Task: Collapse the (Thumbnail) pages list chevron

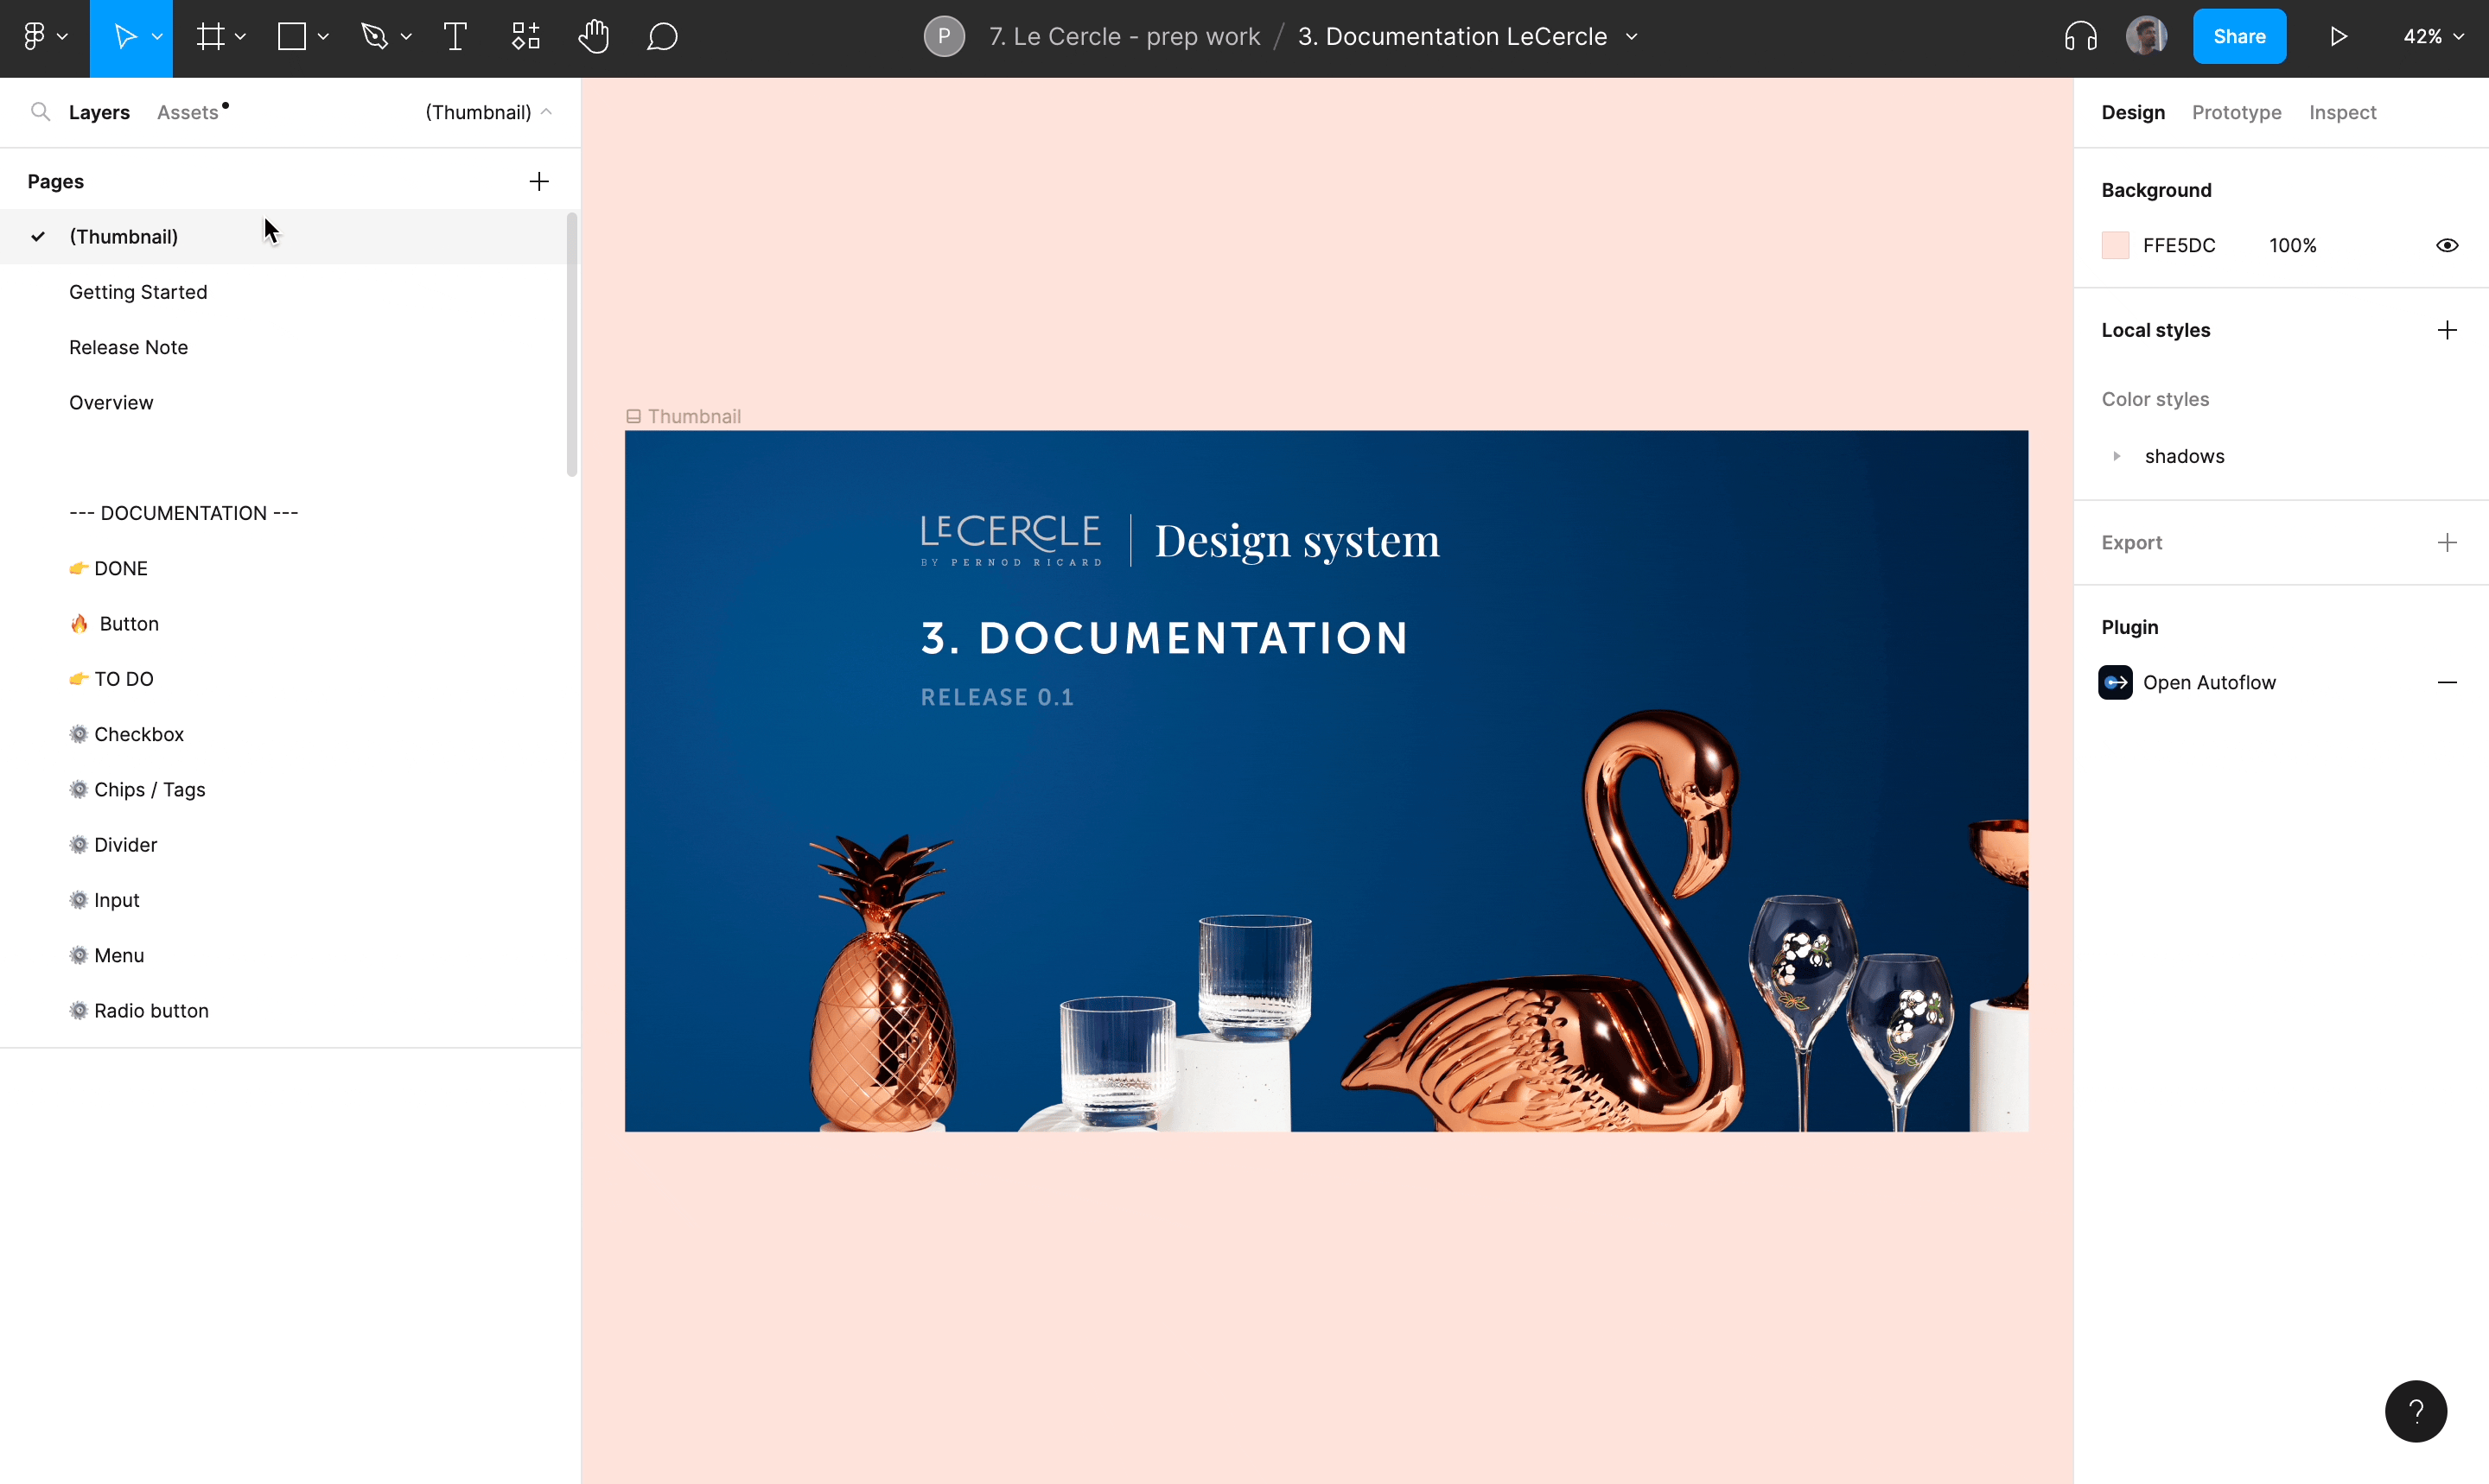Action: [x=546, y=112]
